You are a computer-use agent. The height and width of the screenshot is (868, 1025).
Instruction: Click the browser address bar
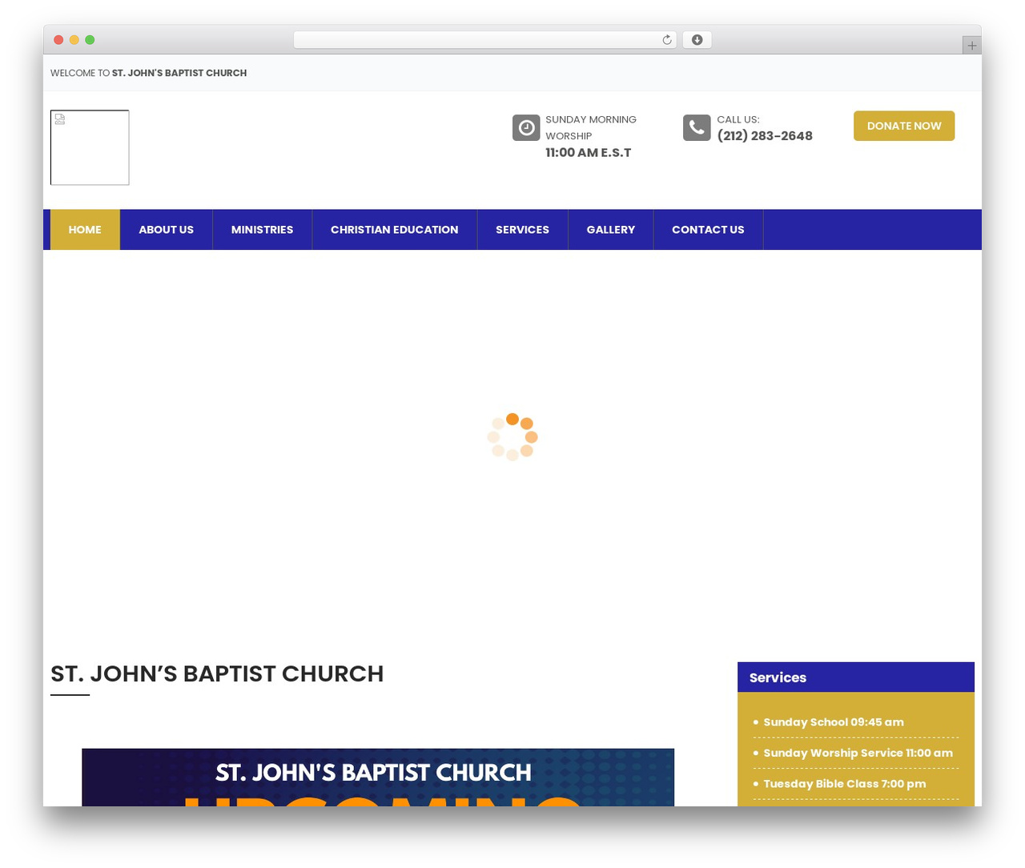click(484, 40)
